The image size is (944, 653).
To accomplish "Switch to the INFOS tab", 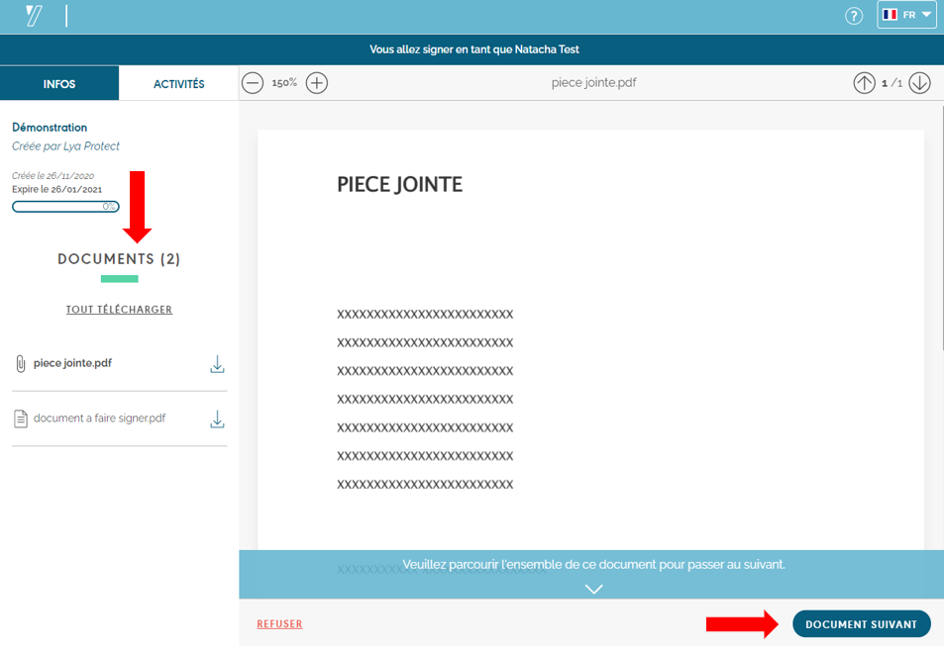I will coord(59,84).
